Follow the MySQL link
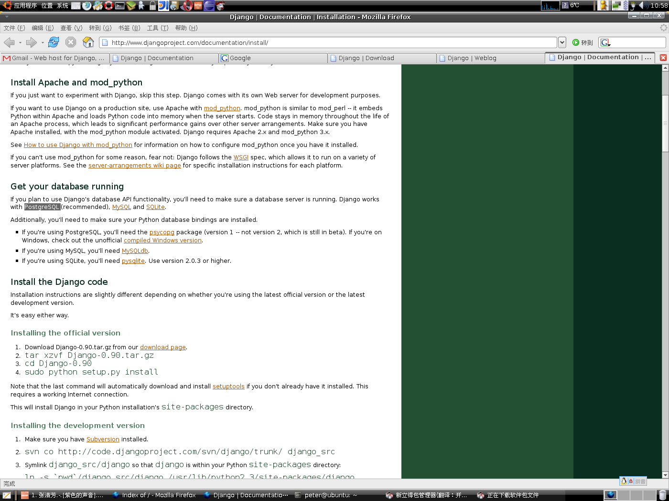 [121, 207]
